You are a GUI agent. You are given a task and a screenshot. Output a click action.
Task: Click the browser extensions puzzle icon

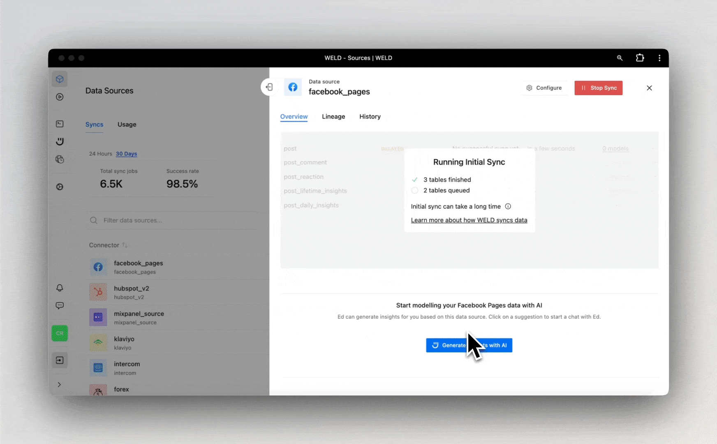[x=640, y=58]
